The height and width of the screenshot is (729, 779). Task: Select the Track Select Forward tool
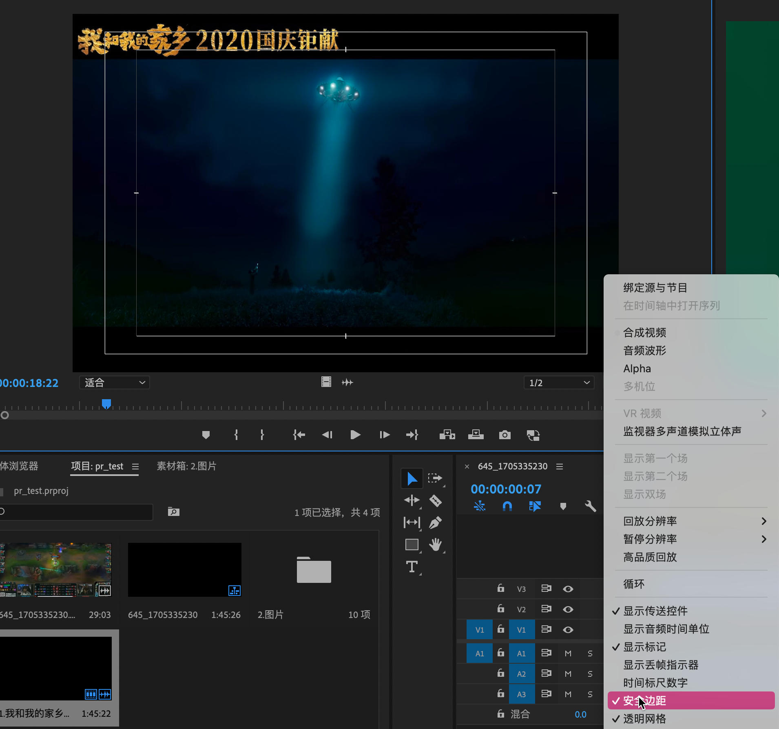435,478
